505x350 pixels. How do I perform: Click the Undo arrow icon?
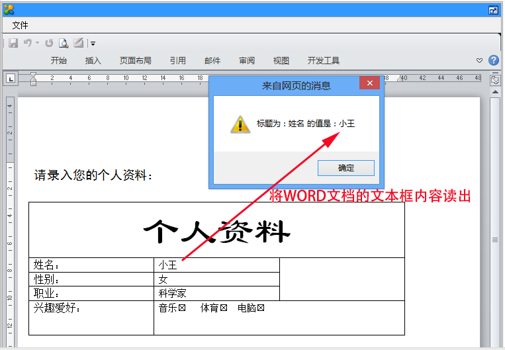[x=27, y=43]
